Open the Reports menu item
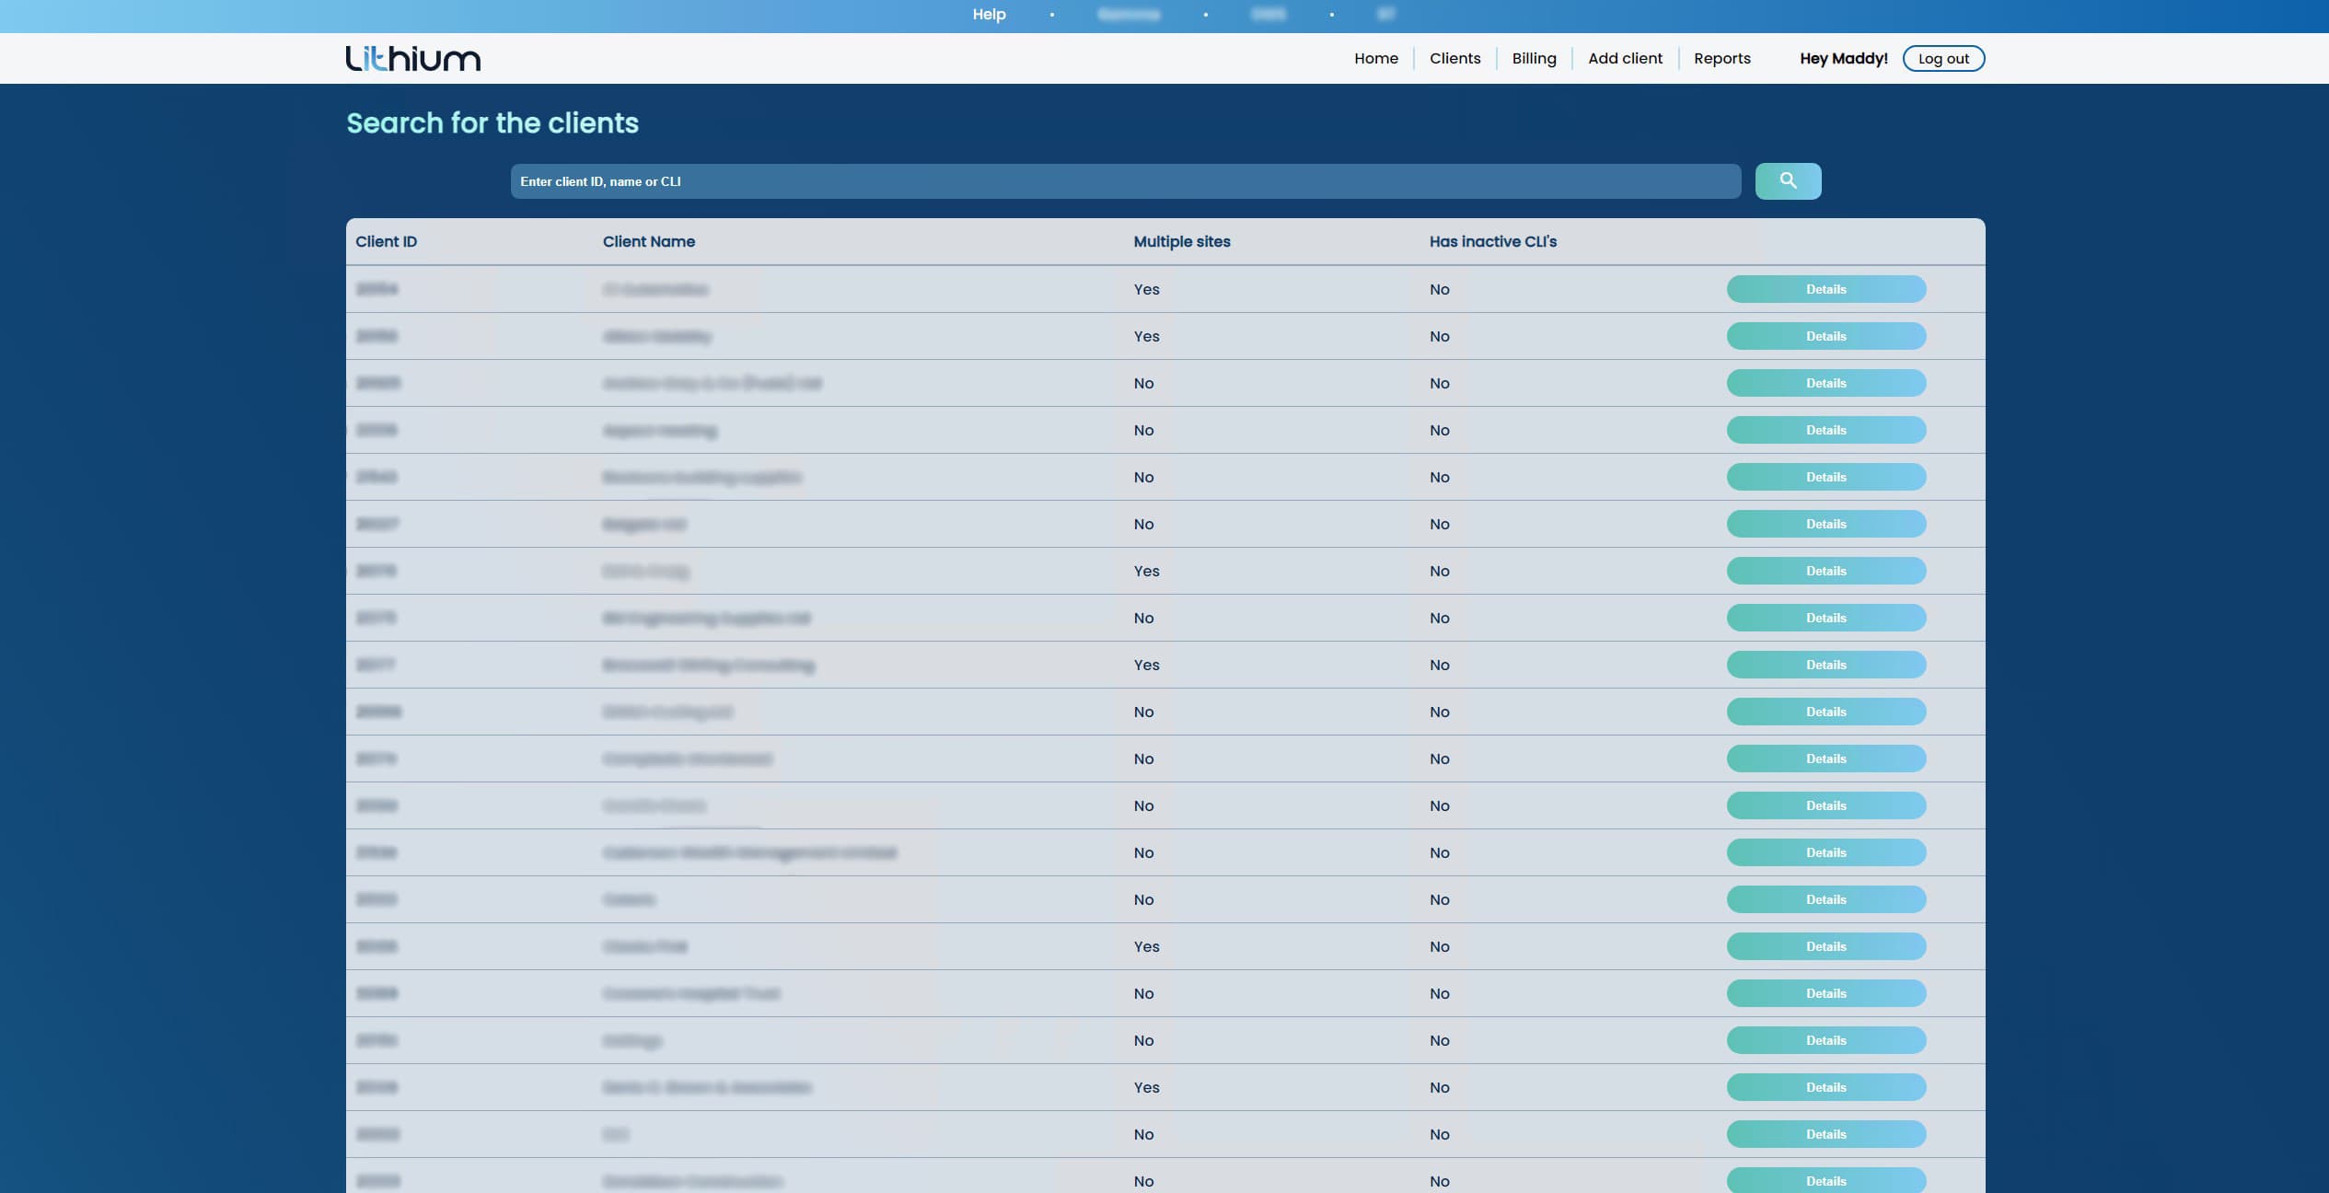The image size is (2329, 1193). (1721, 58)
